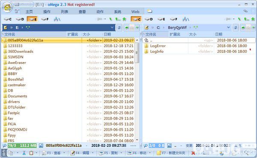Click the green star favorites icon in right pane
The width and height of the screenshot is (257, 158).
[253, 19]
